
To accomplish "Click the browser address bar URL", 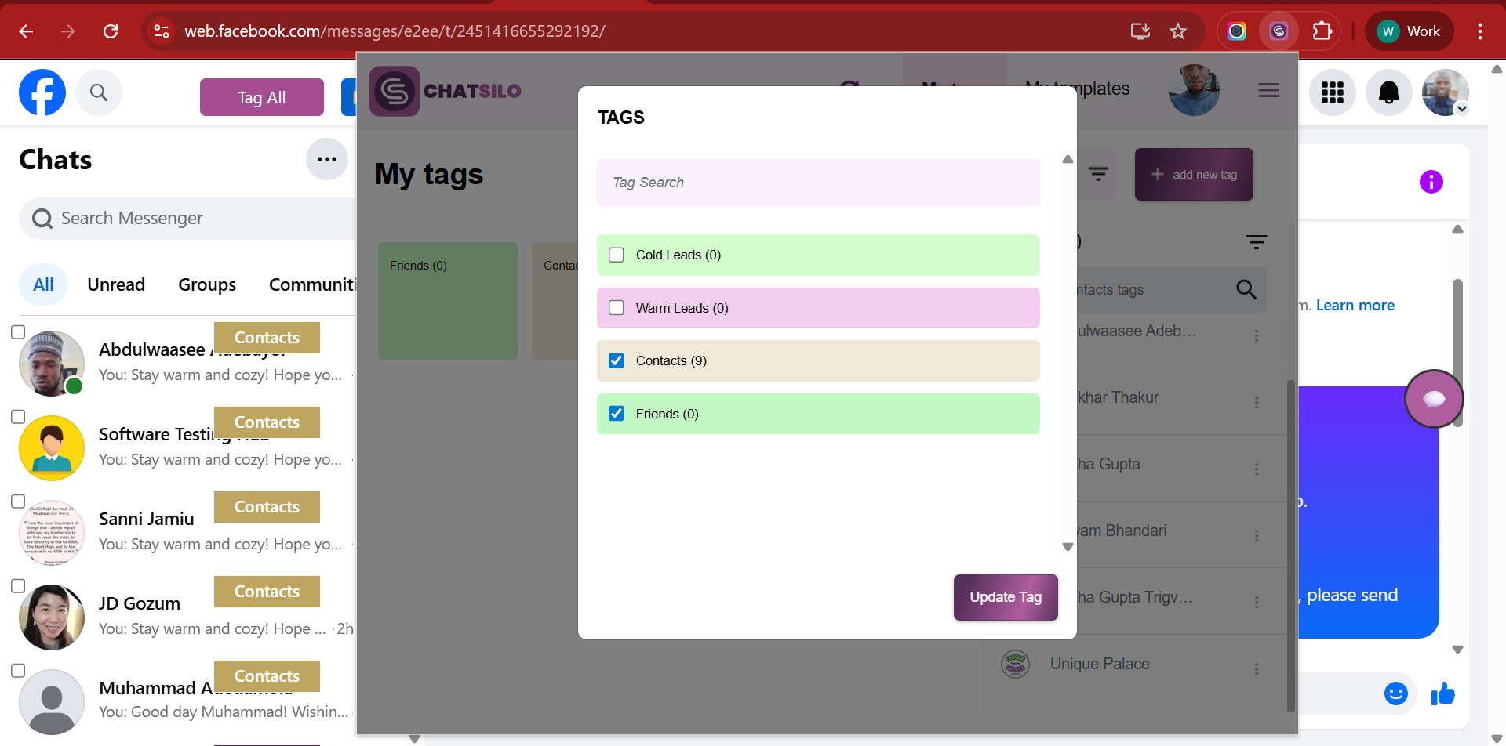I will pos(395,31).
